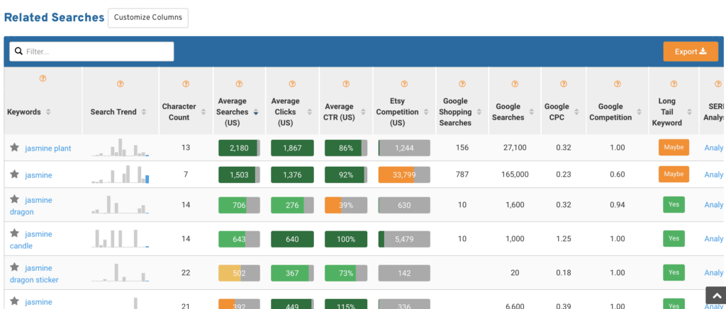Open help icon above Google CPC column

click(x=564, y=84)
